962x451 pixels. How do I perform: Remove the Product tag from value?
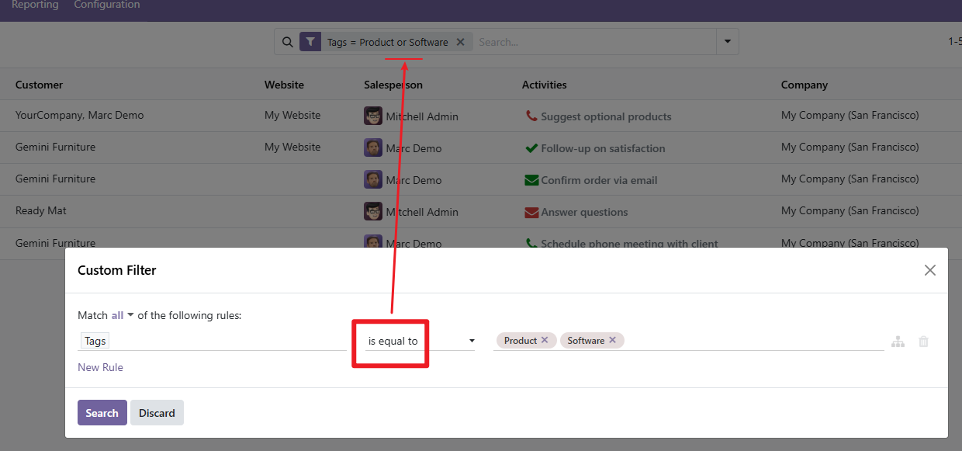[x=545, y=340]
